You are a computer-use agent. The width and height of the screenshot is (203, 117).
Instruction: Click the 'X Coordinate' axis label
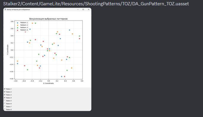point(48,83)
